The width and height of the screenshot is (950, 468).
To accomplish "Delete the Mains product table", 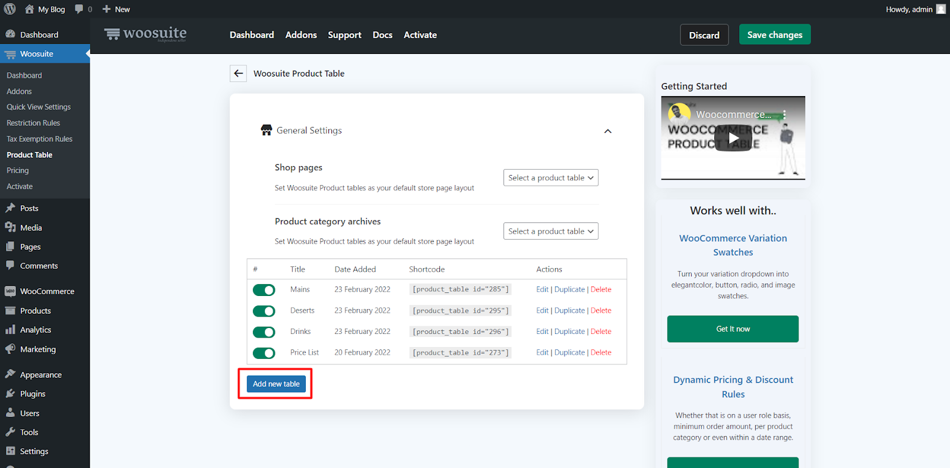I will (601, 289).
